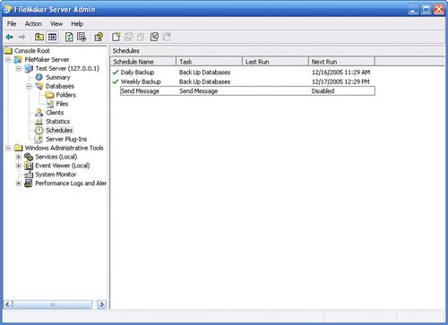Sort by the Task column header
The width and height of the screenshot is (448, 325).
pyautogui.click(x=209, y=62)
